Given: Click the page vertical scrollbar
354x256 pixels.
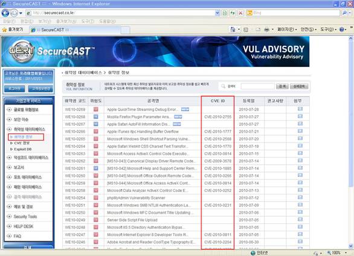Looking at the screenshot, I should coord(350,142).
